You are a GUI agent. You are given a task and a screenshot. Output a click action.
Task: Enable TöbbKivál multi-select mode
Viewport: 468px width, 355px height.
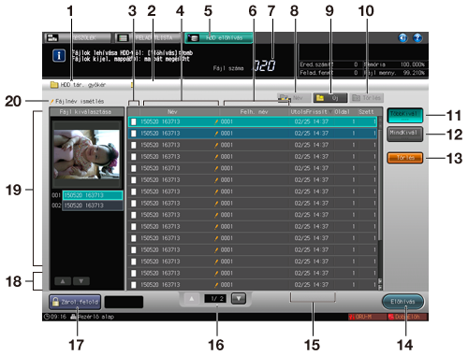click(405, 116)
